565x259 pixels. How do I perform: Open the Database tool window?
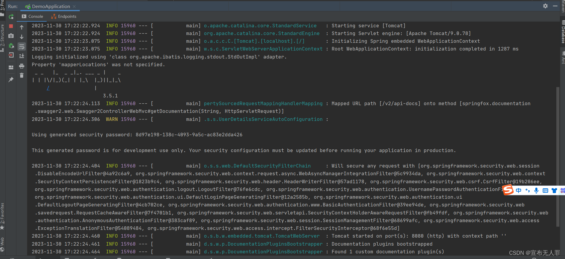click(563, 32)
